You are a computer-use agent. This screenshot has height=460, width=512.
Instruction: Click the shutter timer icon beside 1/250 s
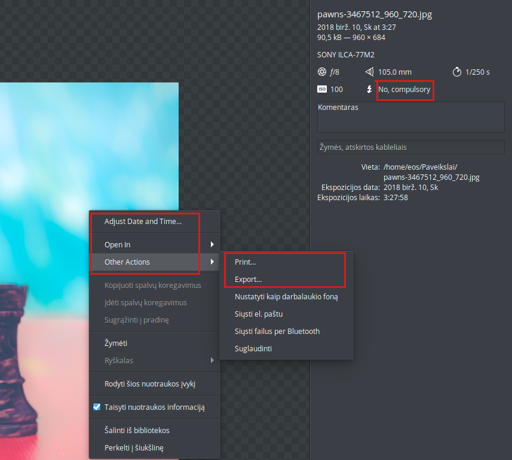coord(457,72)
